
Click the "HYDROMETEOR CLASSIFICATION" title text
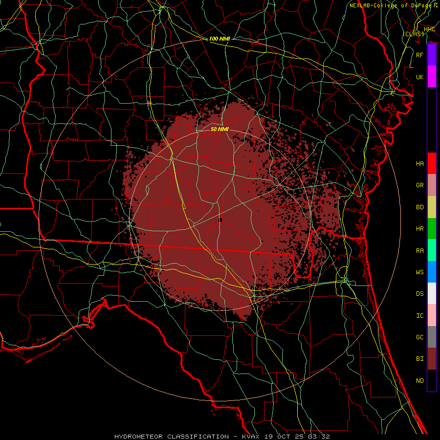[172, 437]
